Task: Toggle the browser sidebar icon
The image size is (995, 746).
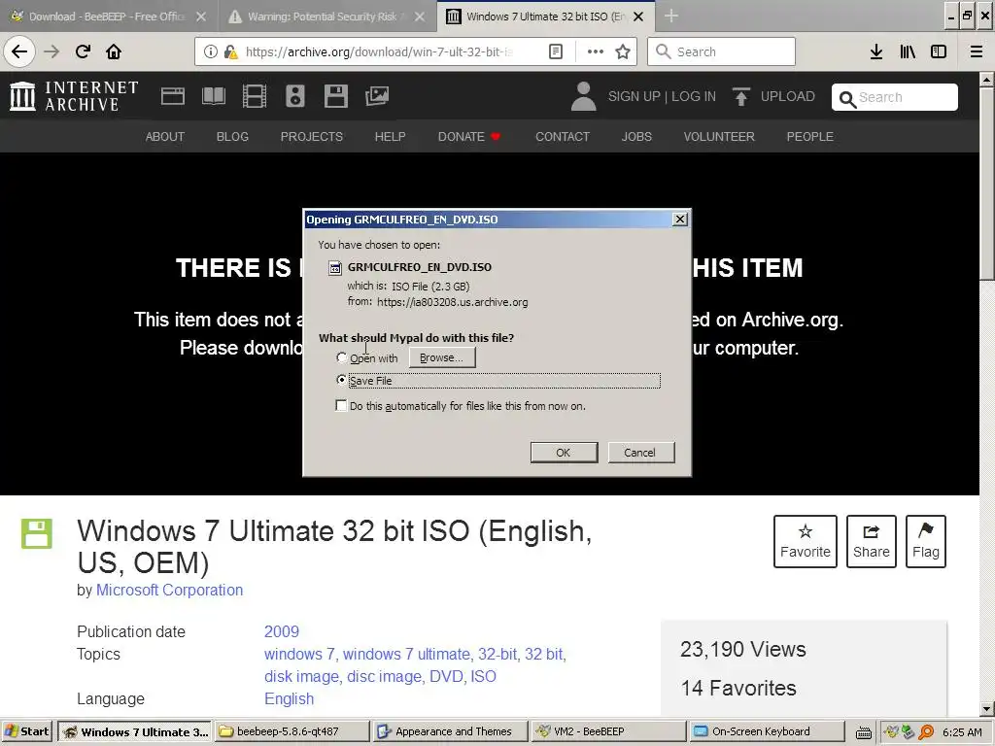Action: (x=939, y=51)
